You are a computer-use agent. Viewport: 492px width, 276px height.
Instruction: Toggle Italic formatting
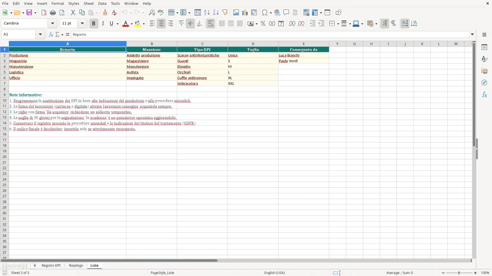coord(102,24)
